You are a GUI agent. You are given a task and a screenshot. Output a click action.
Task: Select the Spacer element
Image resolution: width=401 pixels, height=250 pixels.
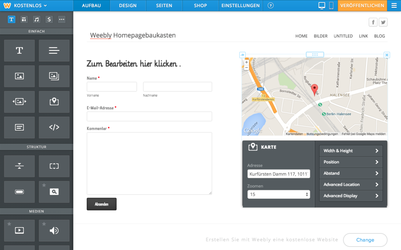[x=54, y=166]
